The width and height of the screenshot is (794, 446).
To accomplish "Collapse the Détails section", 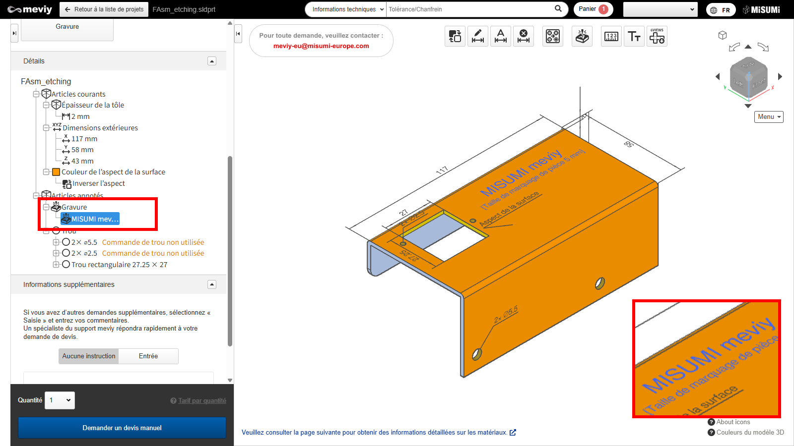I will coord(212,61).
